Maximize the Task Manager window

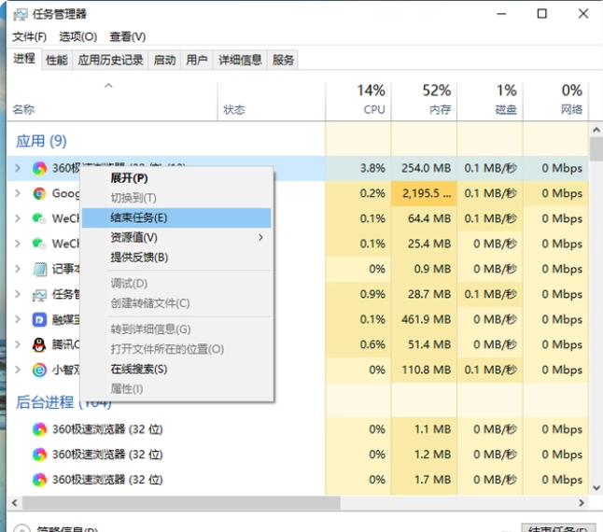[541, 14]
